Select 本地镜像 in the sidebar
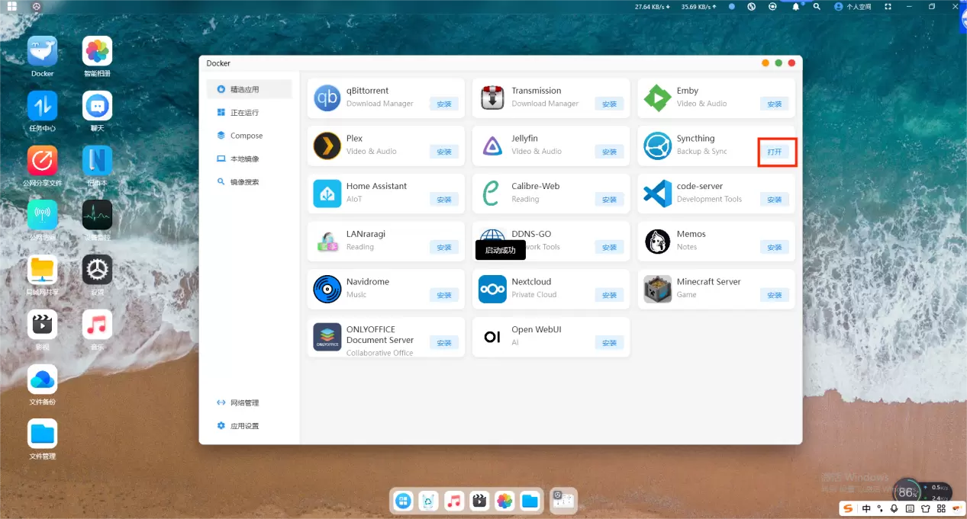Screen dimensions: 967x519 point(244,159)
